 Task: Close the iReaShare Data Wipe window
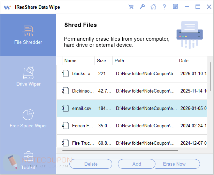pyautogui.click(x=209, y=7)
